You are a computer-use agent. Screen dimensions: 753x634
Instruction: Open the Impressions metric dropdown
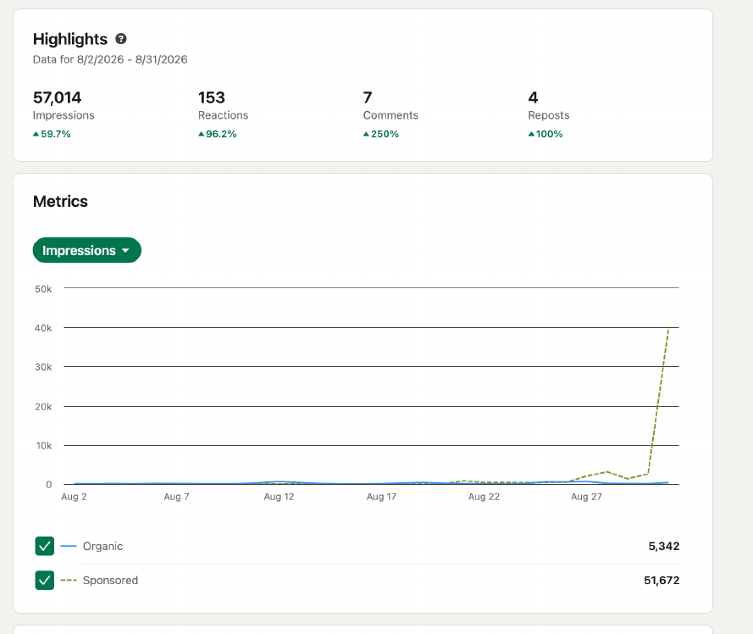pos(87,250)
